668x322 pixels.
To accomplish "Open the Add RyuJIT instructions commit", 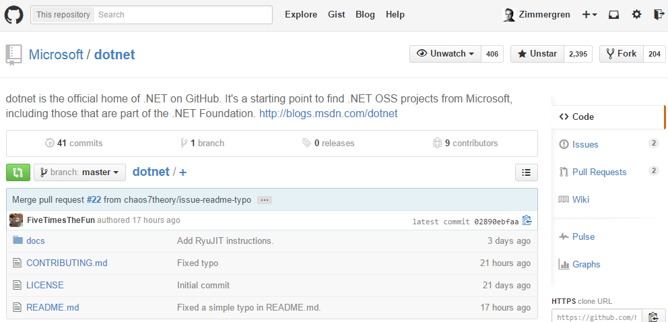I will point(225,240).
